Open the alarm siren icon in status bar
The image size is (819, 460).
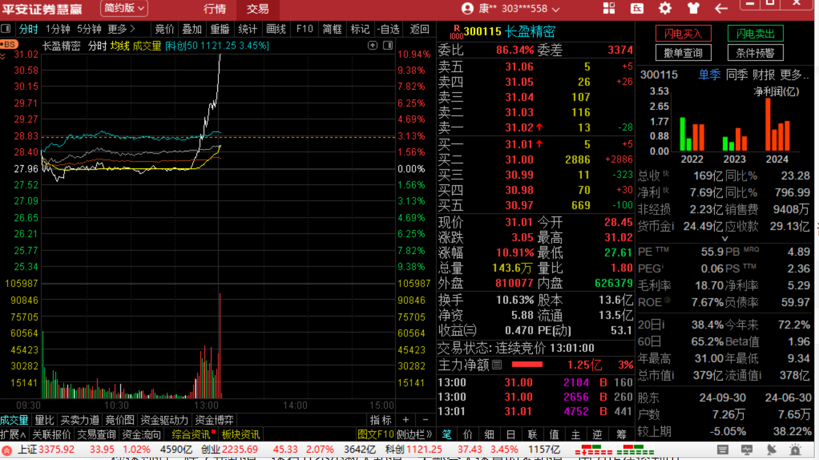(x=795, y=450)
